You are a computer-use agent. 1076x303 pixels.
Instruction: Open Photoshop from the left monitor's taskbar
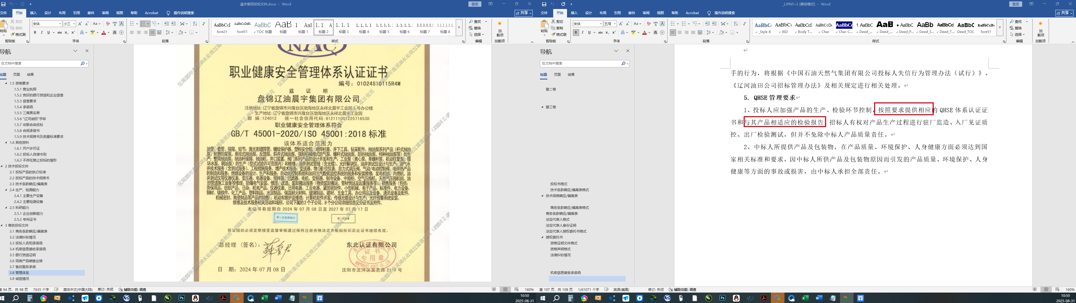point(182,298)
